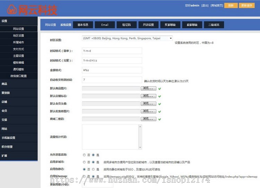
Task: Click the 网云科技 logo icon
Action: coord(12,9)
